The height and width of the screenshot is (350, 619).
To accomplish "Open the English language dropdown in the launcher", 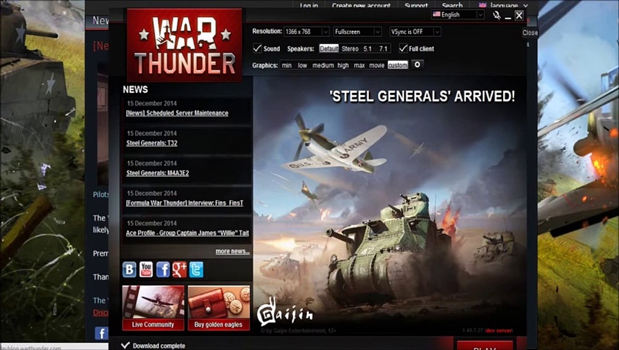I will (457, 15).
